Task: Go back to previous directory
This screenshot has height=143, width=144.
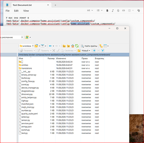Action: (x=50, y=46)
